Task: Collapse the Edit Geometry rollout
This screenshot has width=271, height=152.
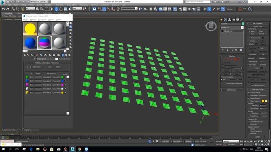Action: tap(258, 24)
